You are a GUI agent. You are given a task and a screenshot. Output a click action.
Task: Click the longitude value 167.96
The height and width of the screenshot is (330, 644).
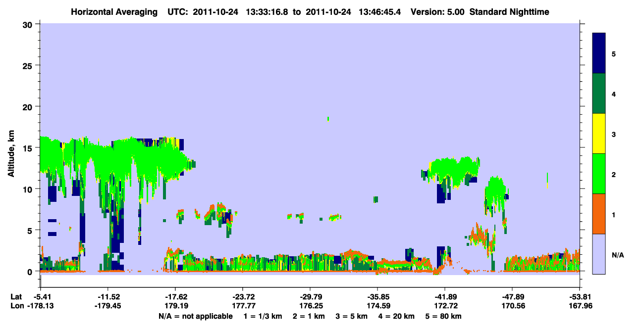point(580,306)
